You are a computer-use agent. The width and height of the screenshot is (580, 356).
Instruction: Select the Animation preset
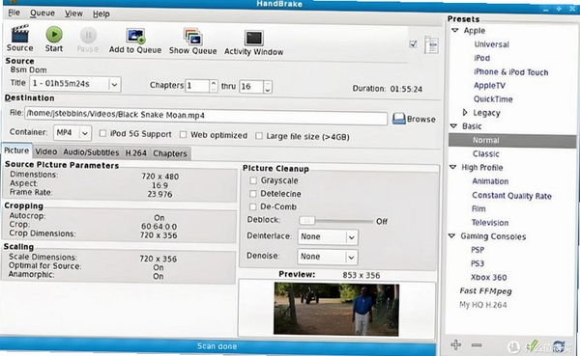(x=490, y=181)
